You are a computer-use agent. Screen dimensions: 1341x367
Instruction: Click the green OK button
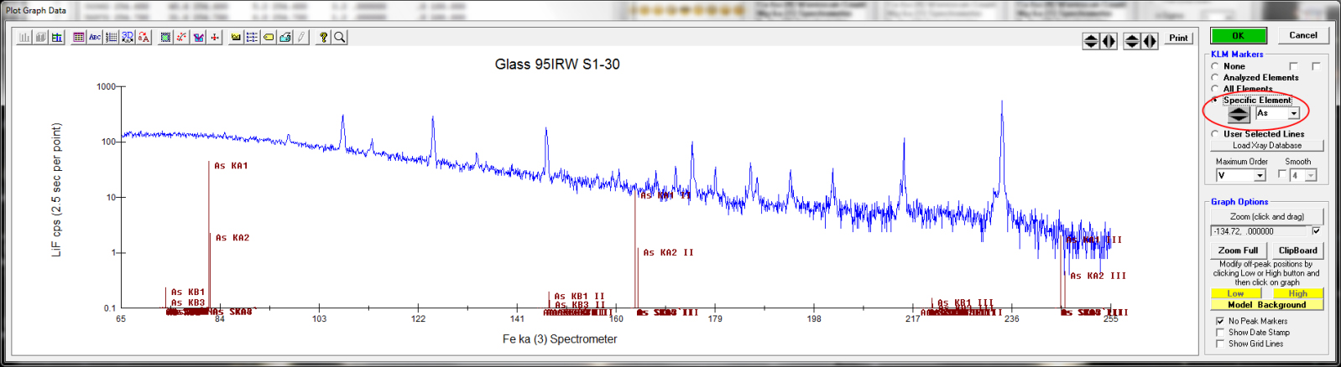pos(1238,35)
